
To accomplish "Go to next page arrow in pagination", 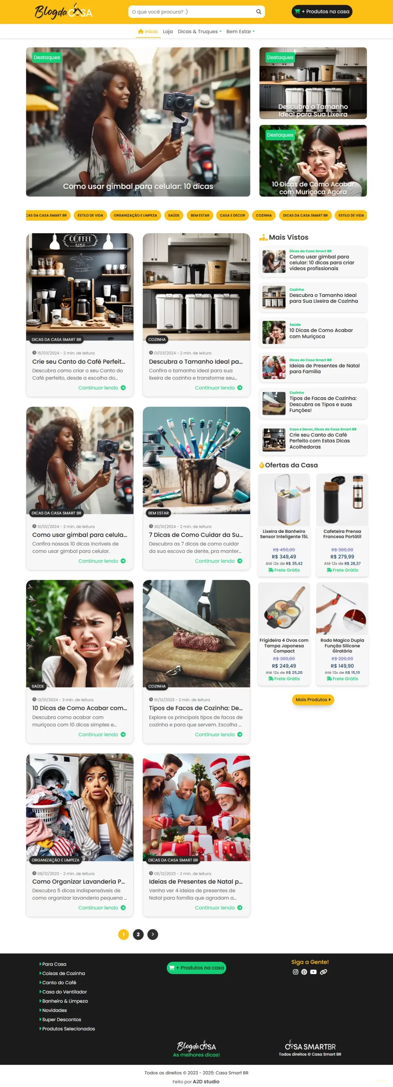I will (153, 934).
